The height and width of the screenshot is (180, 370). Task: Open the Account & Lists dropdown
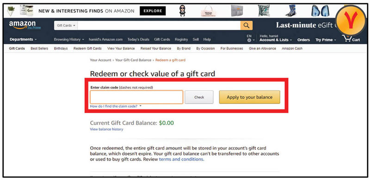pos(276,40)
